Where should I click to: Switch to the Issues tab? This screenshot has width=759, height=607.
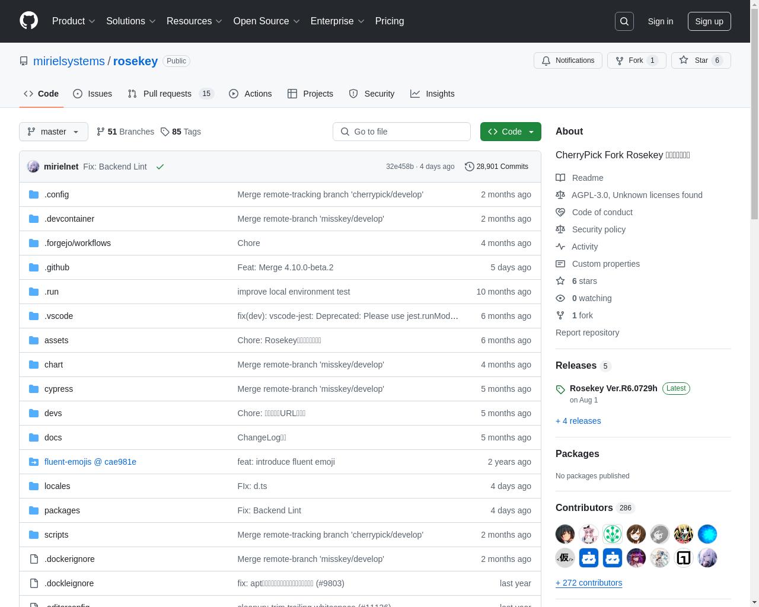(93, 94)
